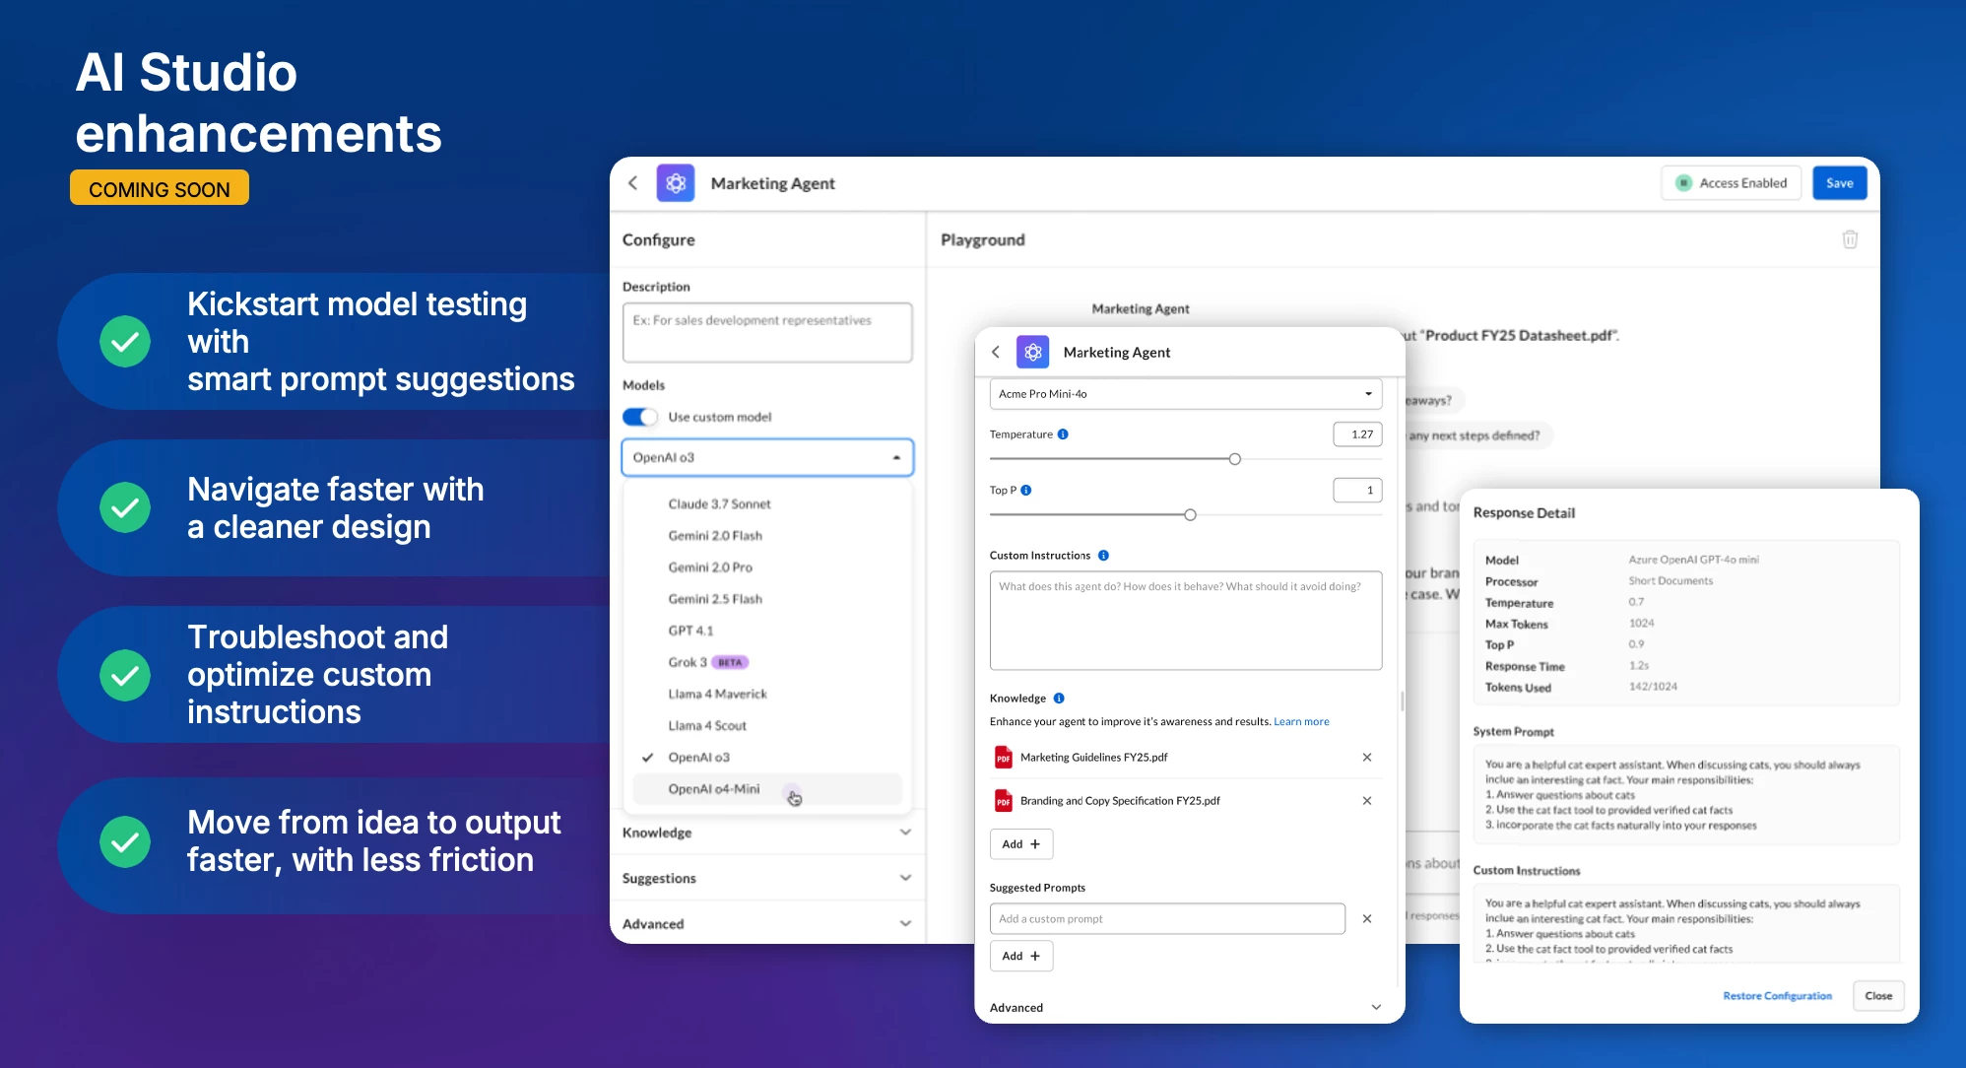
Task: Click the Temperature value field 1.27
Action: click(1357, 434)
